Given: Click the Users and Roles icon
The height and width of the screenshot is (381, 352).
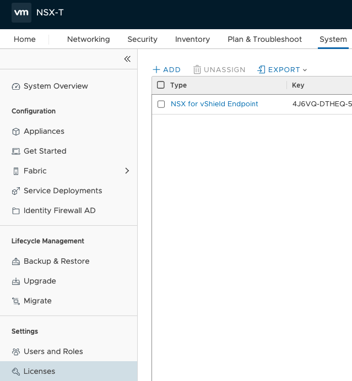Looking at the screenshot, I should pos(15,352).
